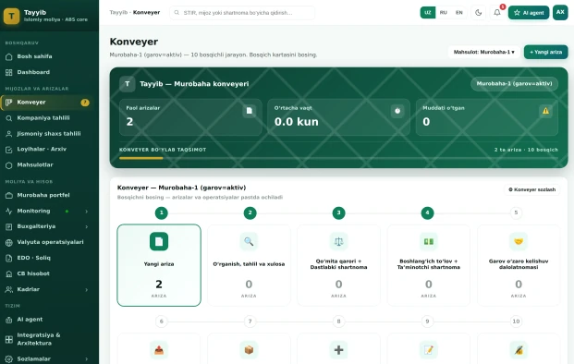
Task: Expand the Buxgalteriya sidebar submenu
Action: 86,227
